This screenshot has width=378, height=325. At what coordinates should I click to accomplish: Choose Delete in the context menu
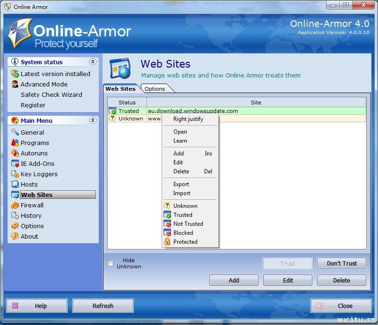click(x=190, y=171)
